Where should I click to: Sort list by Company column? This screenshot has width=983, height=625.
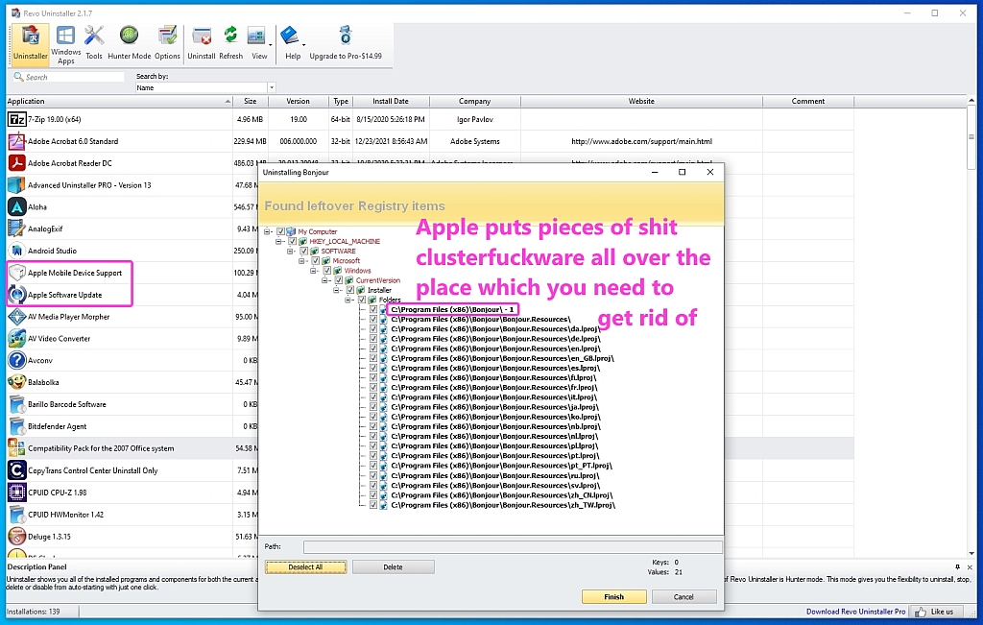click(x=474, y=101)
